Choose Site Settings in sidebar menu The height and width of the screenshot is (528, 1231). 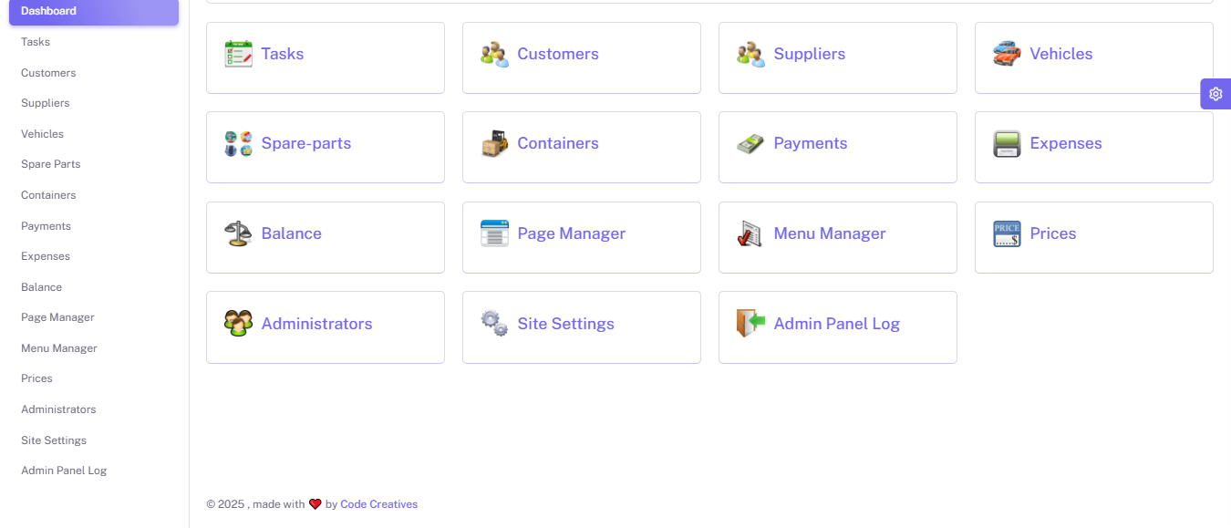tap(54, 440)
